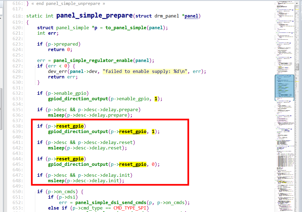302x212 pixels.
Task: Click the function name panel_simple_prepare
Action: pos(94,15)
